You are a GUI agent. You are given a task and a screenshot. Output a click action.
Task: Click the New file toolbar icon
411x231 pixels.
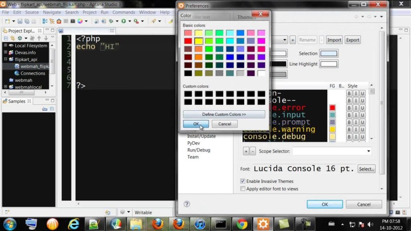[x=7, y=21]
